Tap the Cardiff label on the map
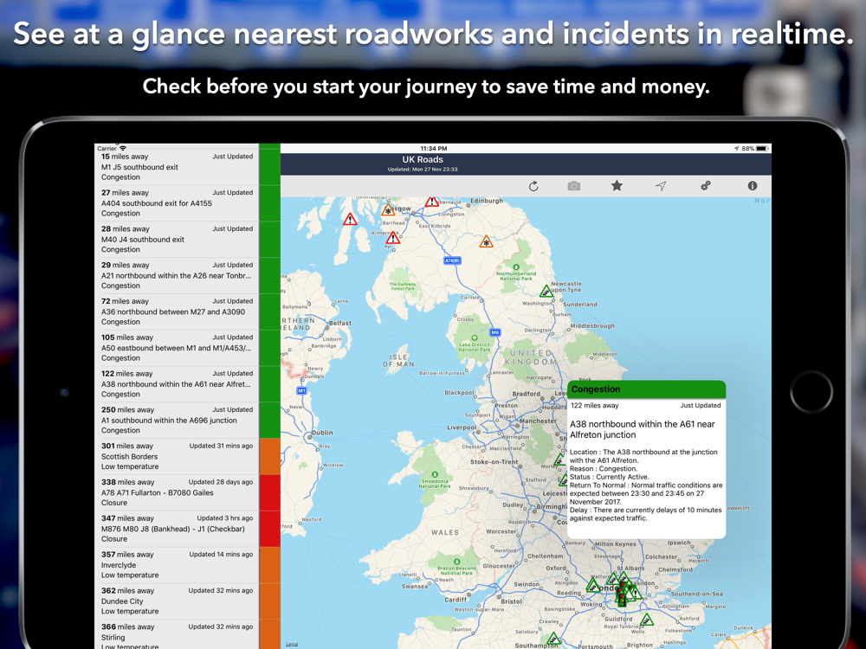Screen dimensions: 866x649 [x=456, y=600]
